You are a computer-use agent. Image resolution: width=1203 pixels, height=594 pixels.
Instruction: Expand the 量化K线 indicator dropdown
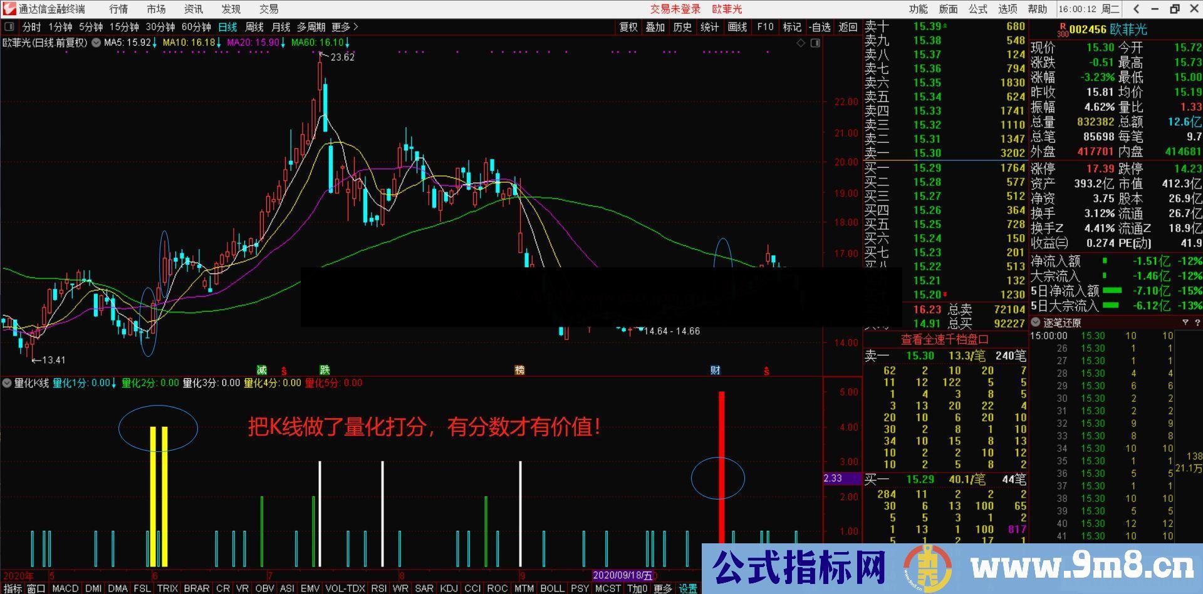(7, 383)
